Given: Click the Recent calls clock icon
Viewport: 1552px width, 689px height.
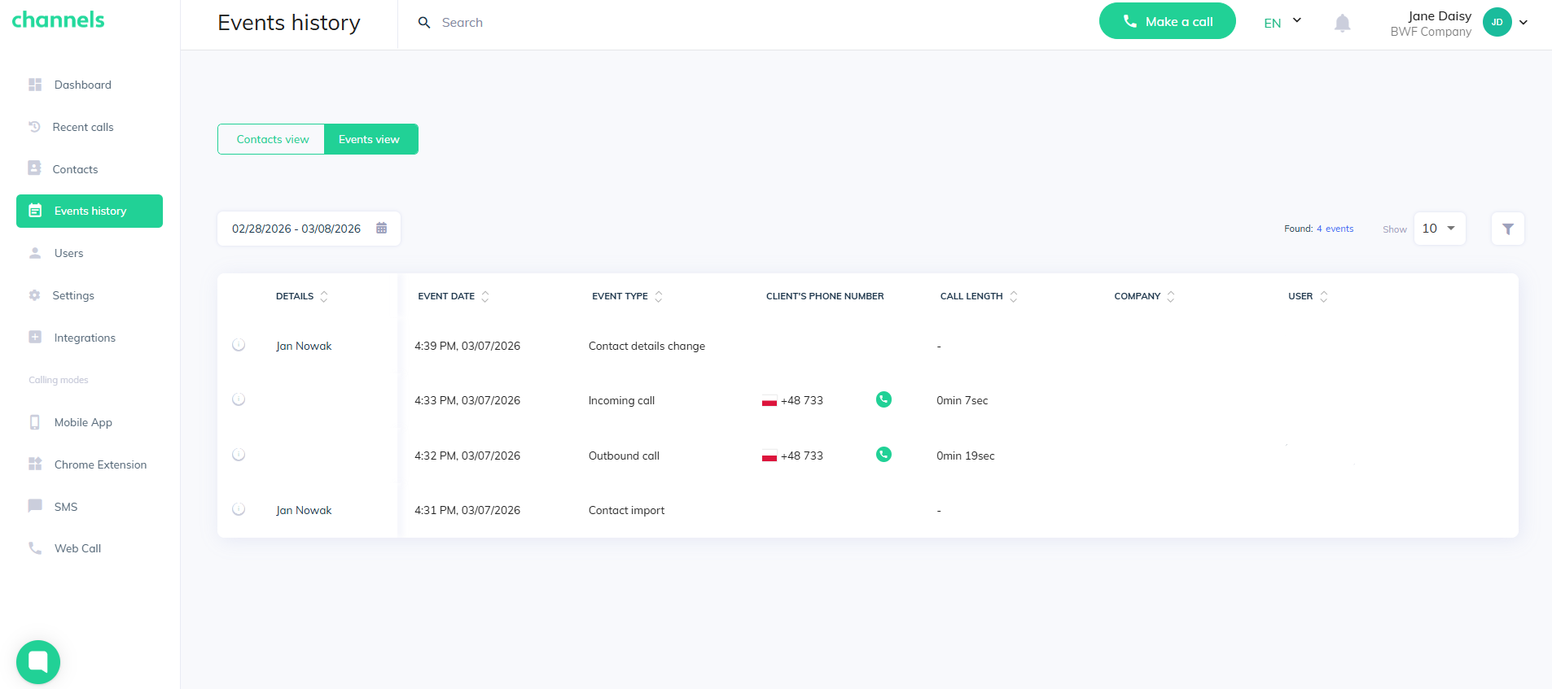Looking at the screenshot, I should (x=34, y=127).
